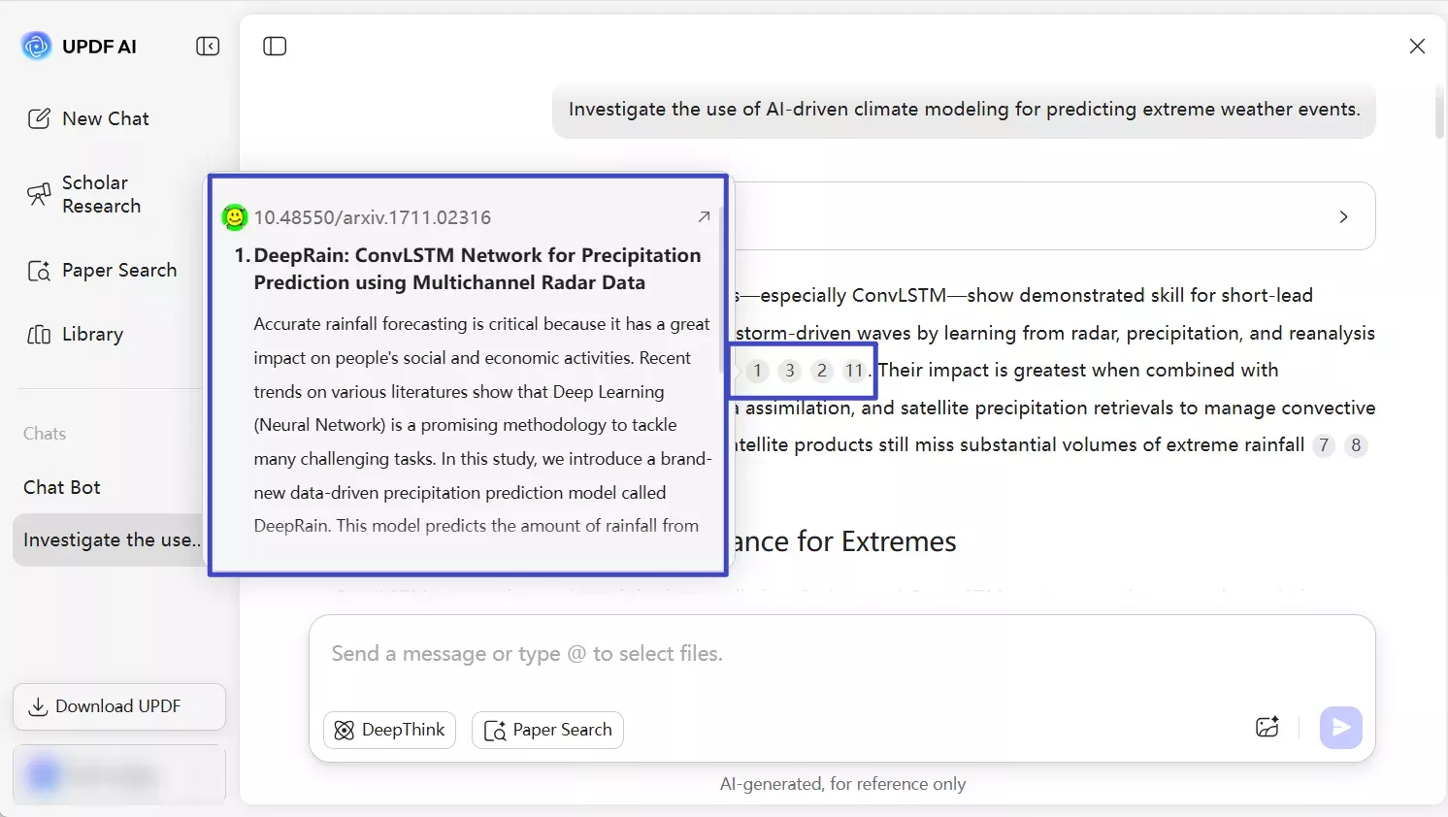This screenshot has width=1448, height=817.
Task: Click the send message button
Action: tap(1341, 727)
